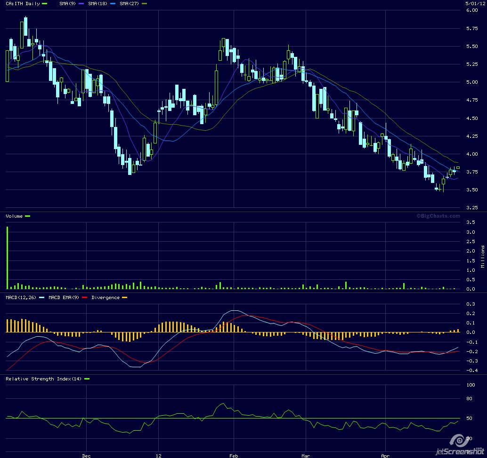Click the tallest volume bar at chart start

coord(8,258)
